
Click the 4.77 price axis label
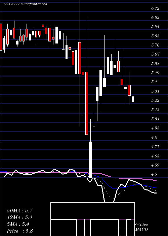click(155, 147)
